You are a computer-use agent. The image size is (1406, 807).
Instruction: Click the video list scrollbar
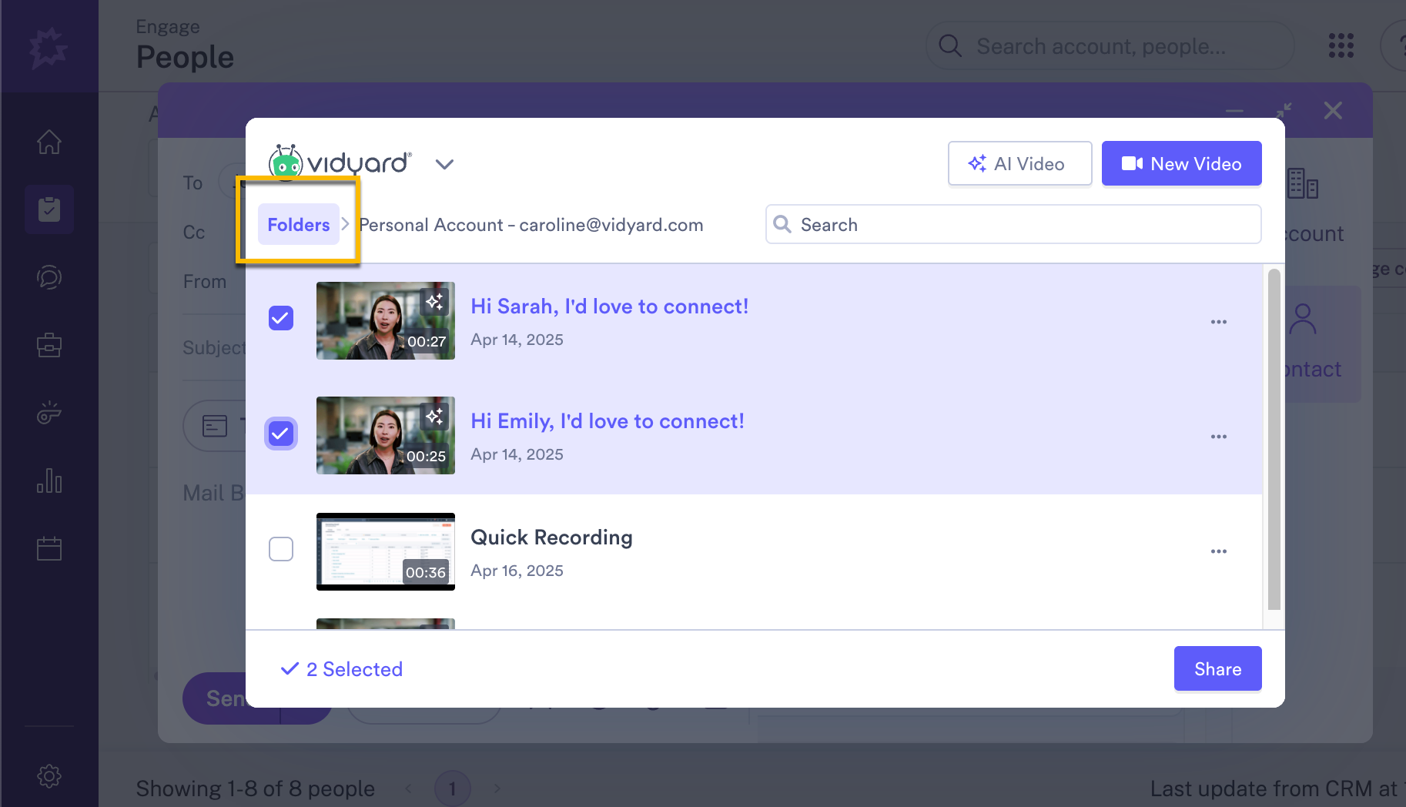1274,439
